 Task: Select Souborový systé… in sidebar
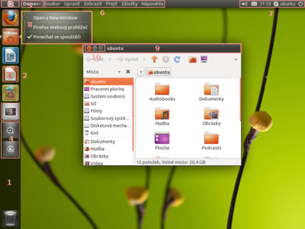[x=108, y=118]
